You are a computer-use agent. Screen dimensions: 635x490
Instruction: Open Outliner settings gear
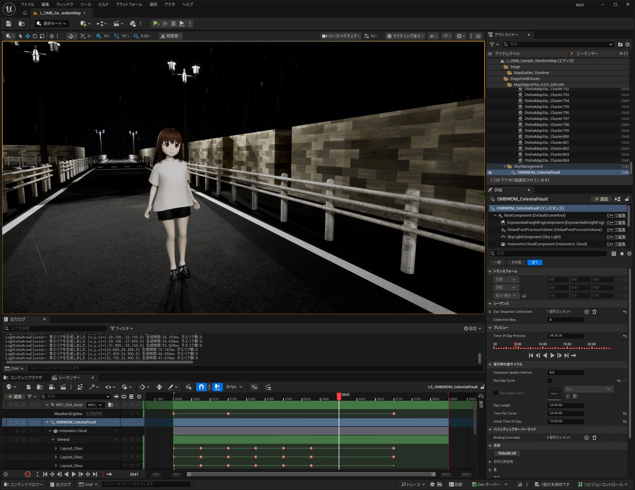tap(627, 44)
